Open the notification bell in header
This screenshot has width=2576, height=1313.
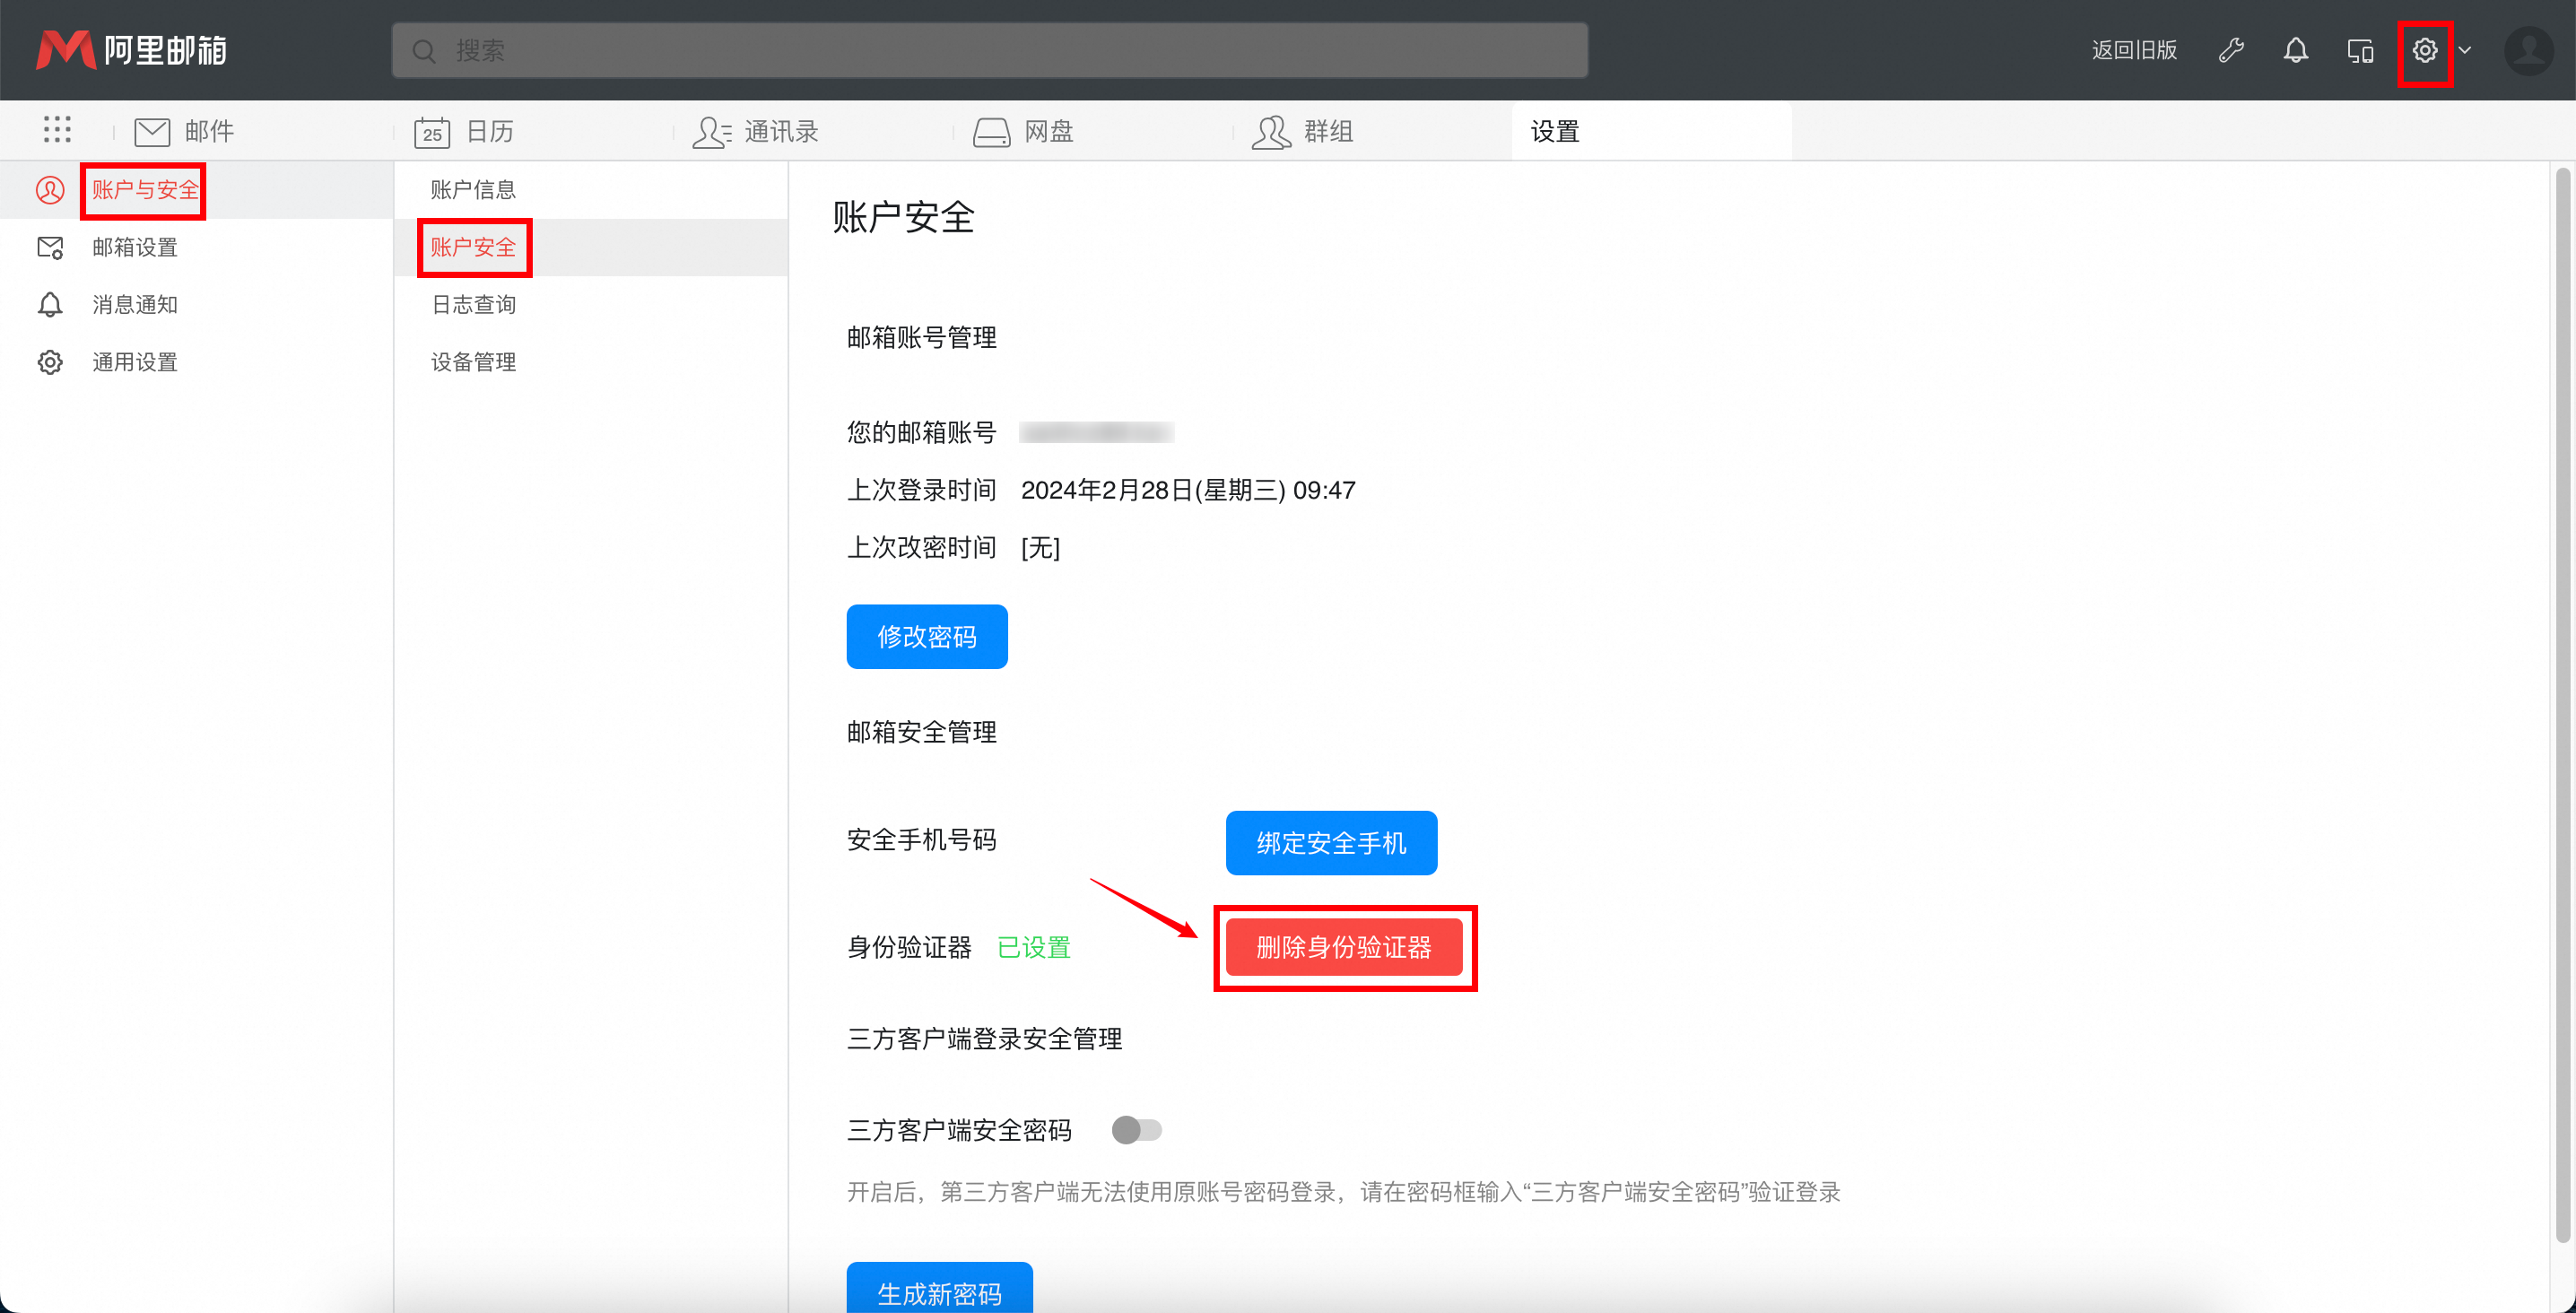point(2296,50)
